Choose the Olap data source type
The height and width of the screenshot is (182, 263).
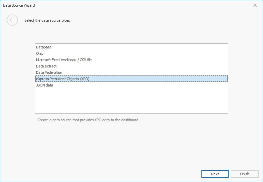click(40, 53)
